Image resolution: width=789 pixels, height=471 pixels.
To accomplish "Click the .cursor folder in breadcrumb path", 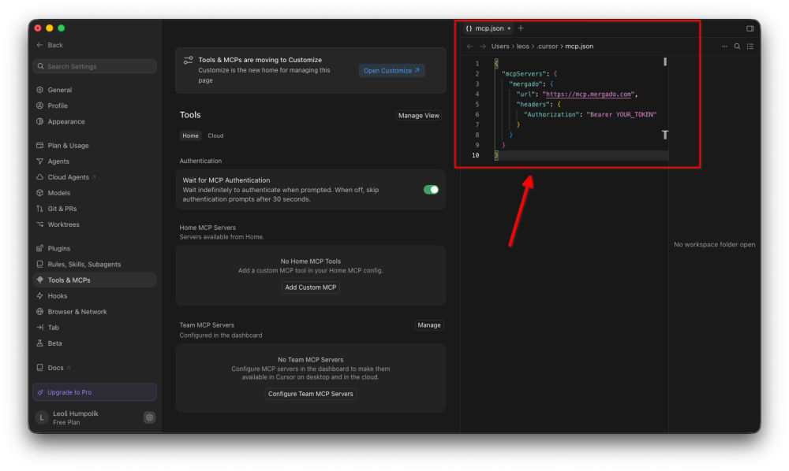I will 547,46.
